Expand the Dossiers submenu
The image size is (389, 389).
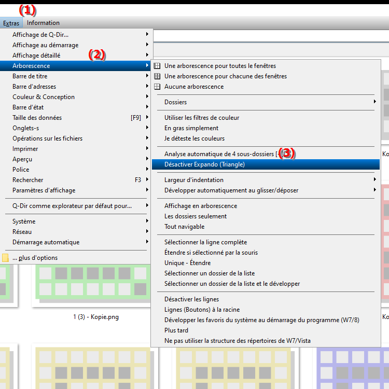pyautogui.click(x=266, y=102)
